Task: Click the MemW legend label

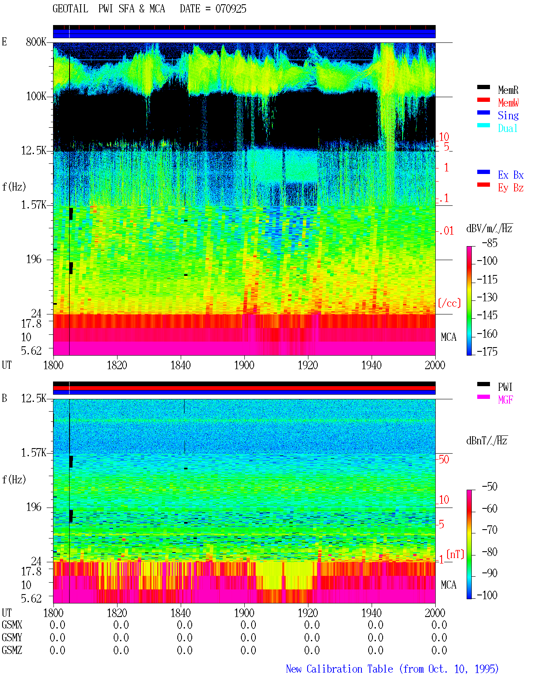Action: click(x=508, y=103)
